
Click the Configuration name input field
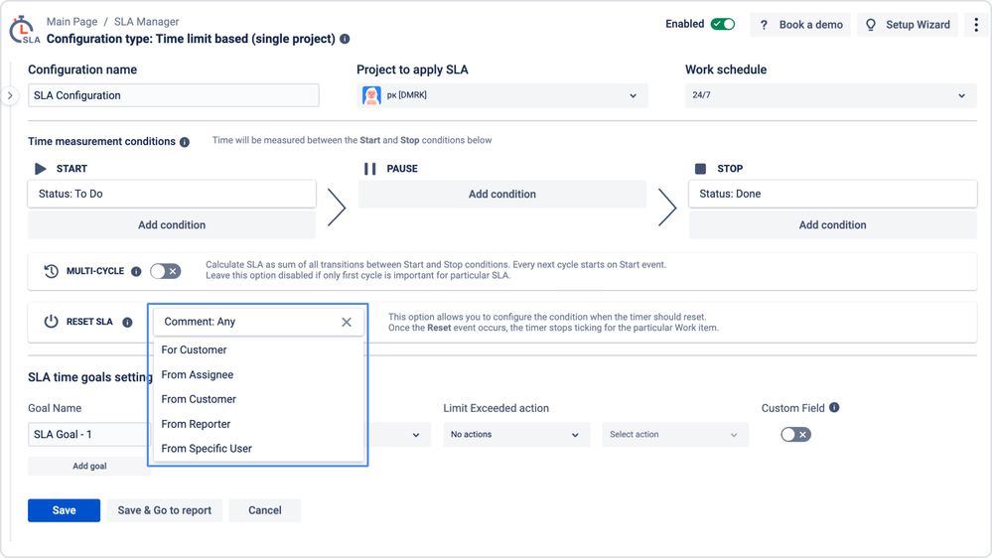click(174, 95)
